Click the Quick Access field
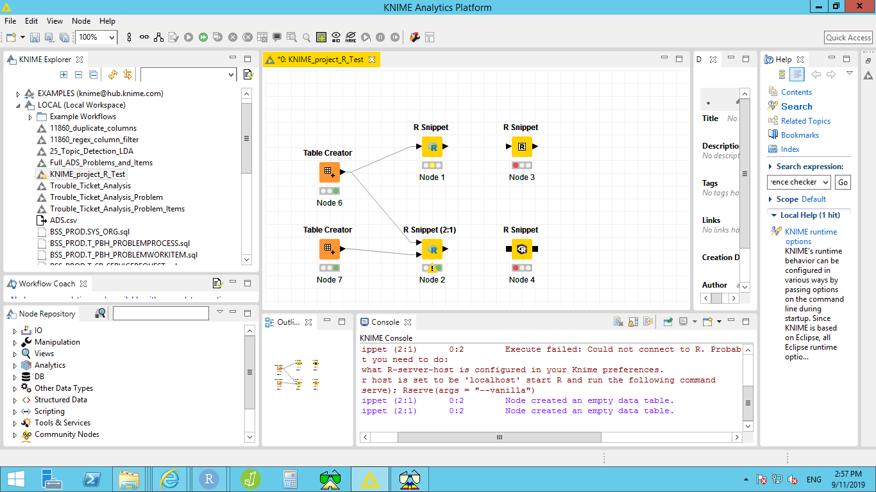 click(848, 38)
